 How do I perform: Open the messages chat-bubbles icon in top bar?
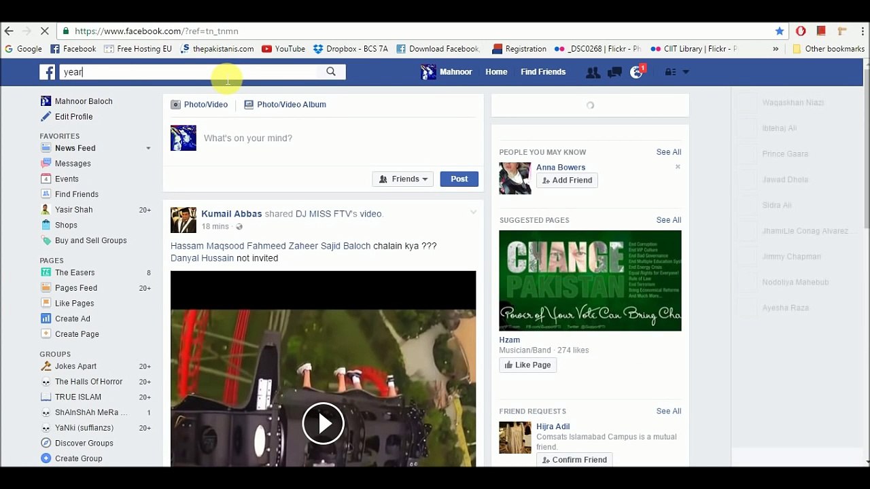pyautogui.click(x=614, y=72)
